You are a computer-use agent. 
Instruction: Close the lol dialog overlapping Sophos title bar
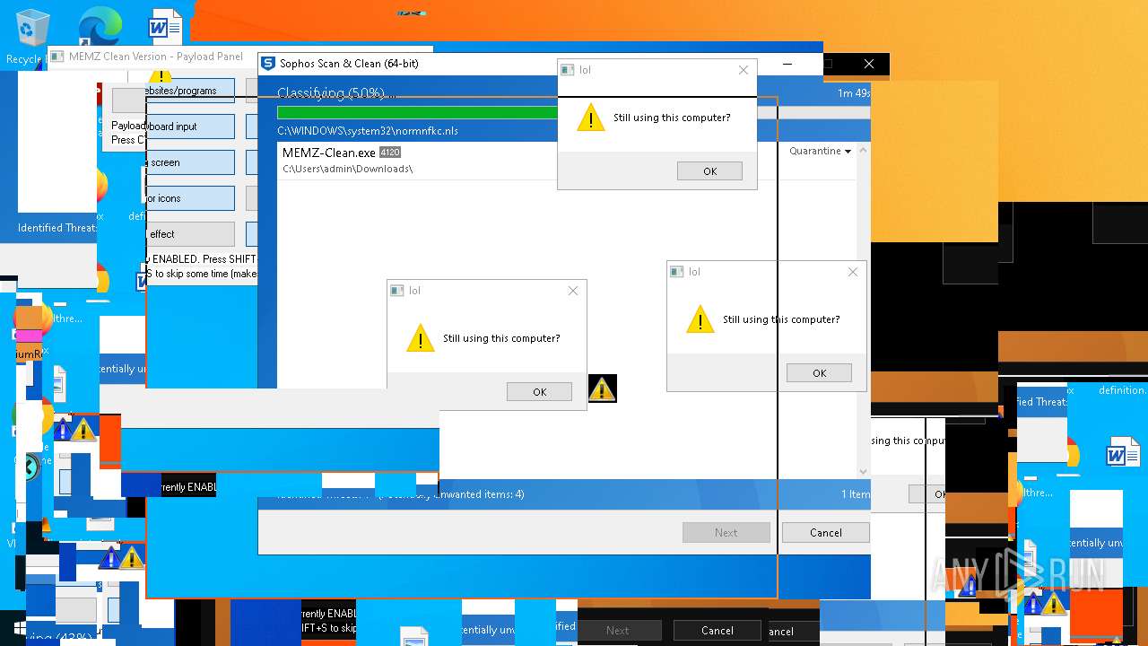tap(744, 70)
